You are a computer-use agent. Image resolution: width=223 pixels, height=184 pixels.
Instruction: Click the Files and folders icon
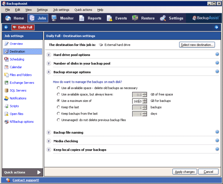[x=6, y=75]
